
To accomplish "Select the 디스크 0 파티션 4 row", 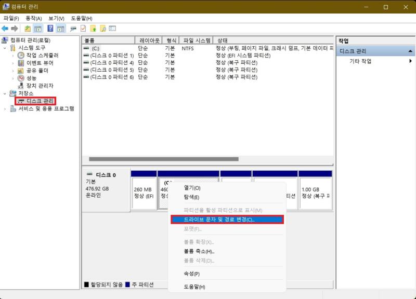I will point(207,63).
